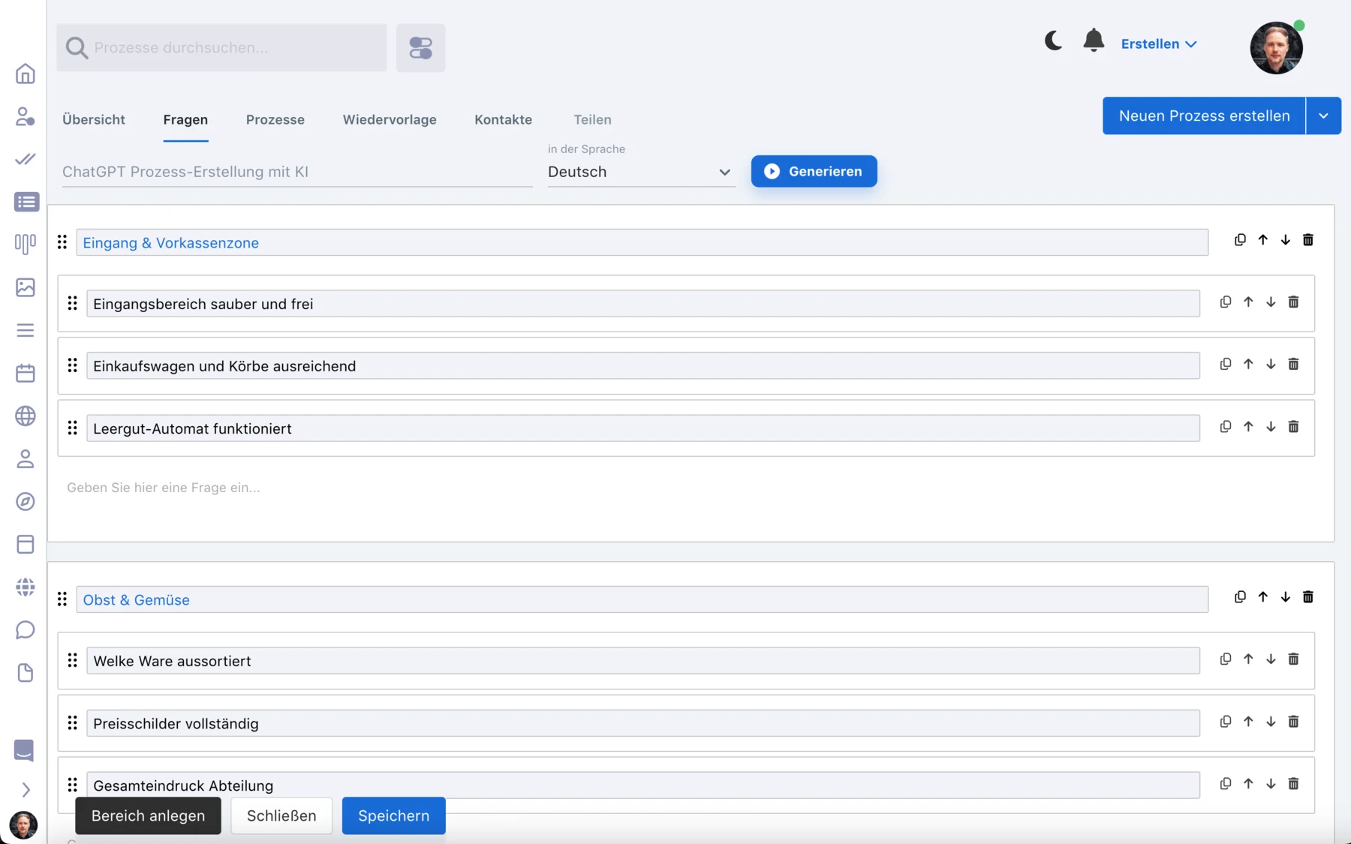Open the Erstellen dropdown menu
1351x844 pixels.
coord(1159,44)
